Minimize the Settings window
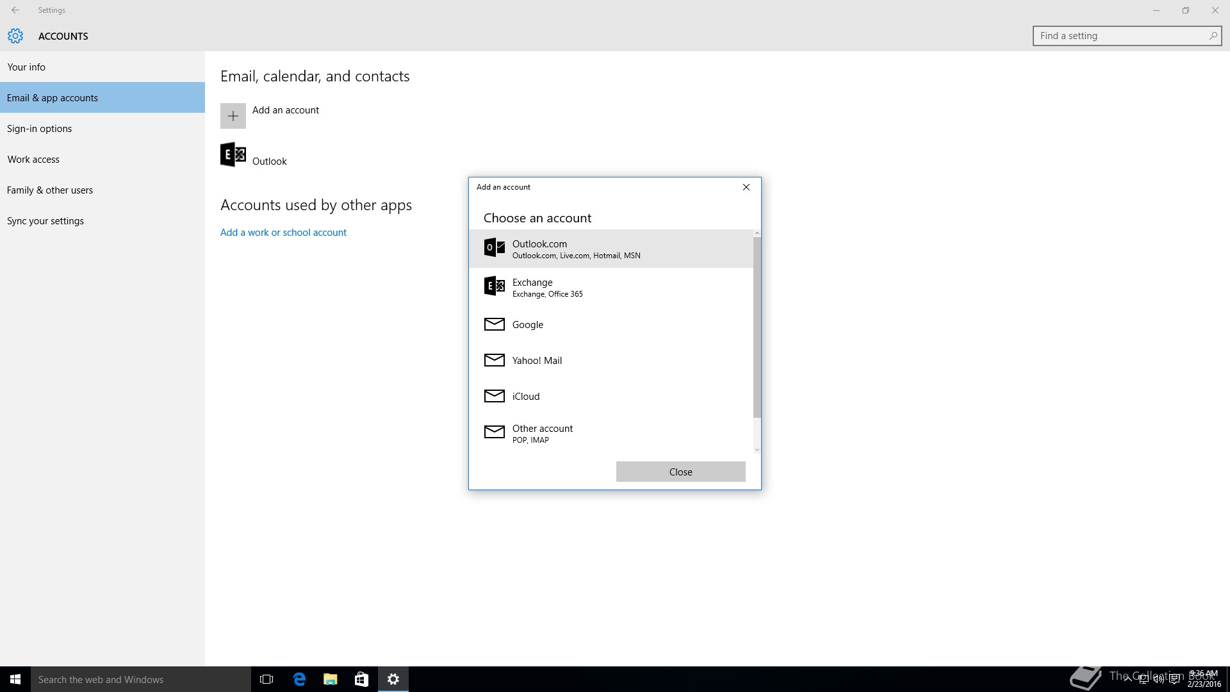This screenshot has height=692, width=1230. click(1156, 10)
